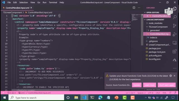Open Windows Start menu
This screenshot has height=101, width=179.
(4, 98)
